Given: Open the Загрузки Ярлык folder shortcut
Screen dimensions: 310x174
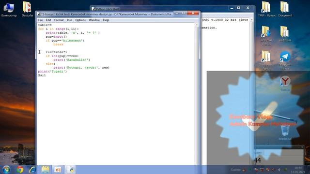Looking at the screenshot, I should [266, 35].
